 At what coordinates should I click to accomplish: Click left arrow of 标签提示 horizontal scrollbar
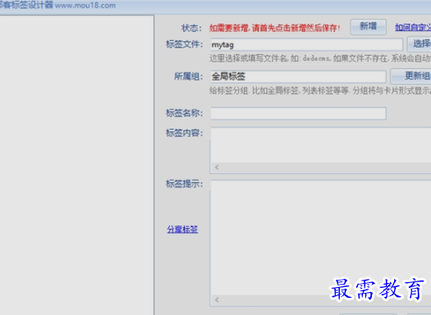click(x=217, y=299)
